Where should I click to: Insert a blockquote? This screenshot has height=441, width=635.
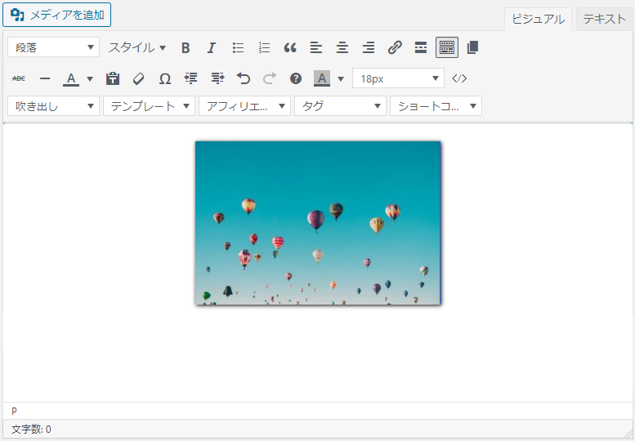pyautogui.click(x=290, y=47)
